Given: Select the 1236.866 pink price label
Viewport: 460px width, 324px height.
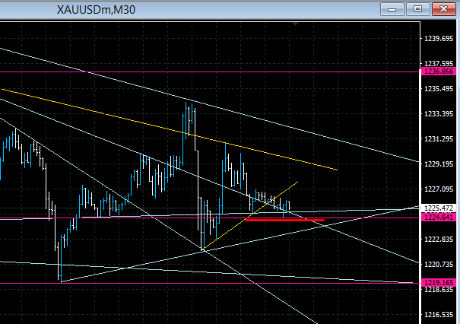Looking at the screenshot, I should [439, 71].
